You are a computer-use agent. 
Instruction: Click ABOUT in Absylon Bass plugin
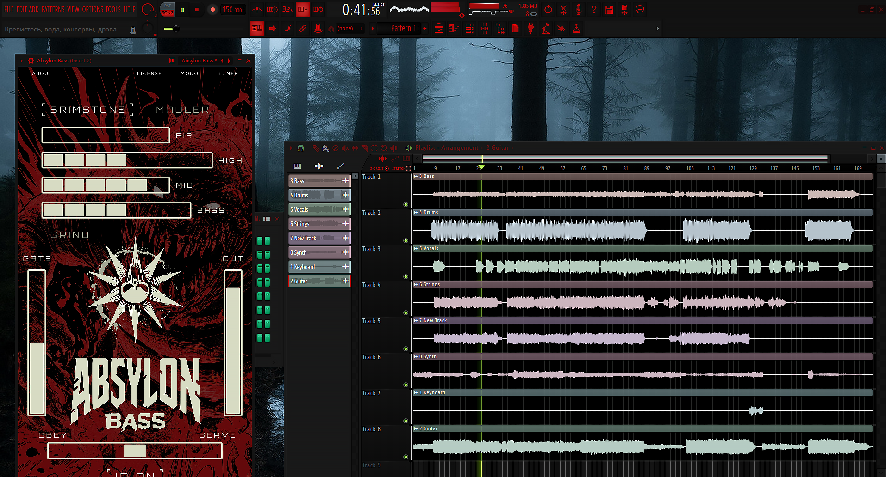(x=42, y=73)
